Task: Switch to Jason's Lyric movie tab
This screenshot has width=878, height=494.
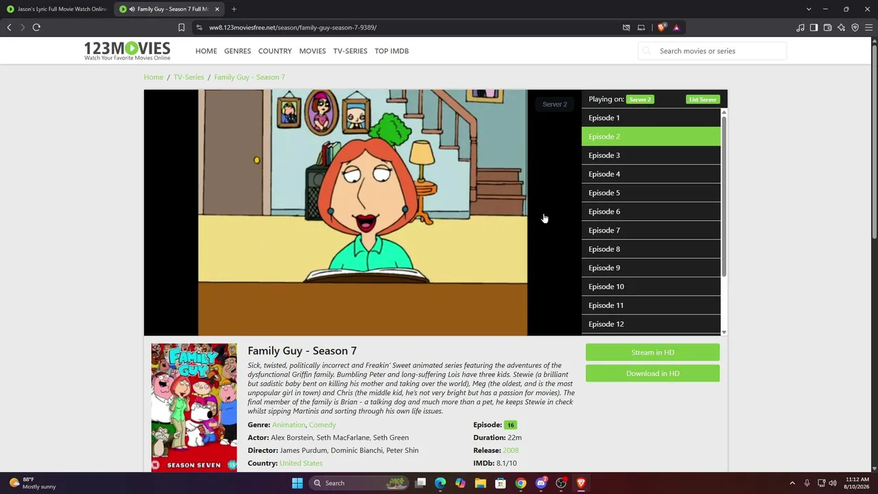Action: tap(58, 9)
